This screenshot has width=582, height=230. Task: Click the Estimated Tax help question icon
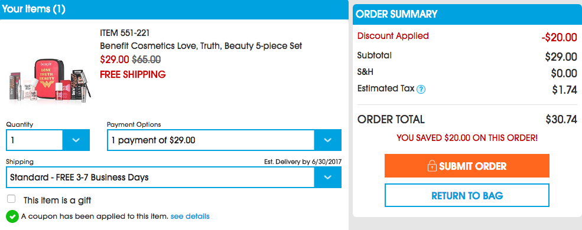(421, 89)
